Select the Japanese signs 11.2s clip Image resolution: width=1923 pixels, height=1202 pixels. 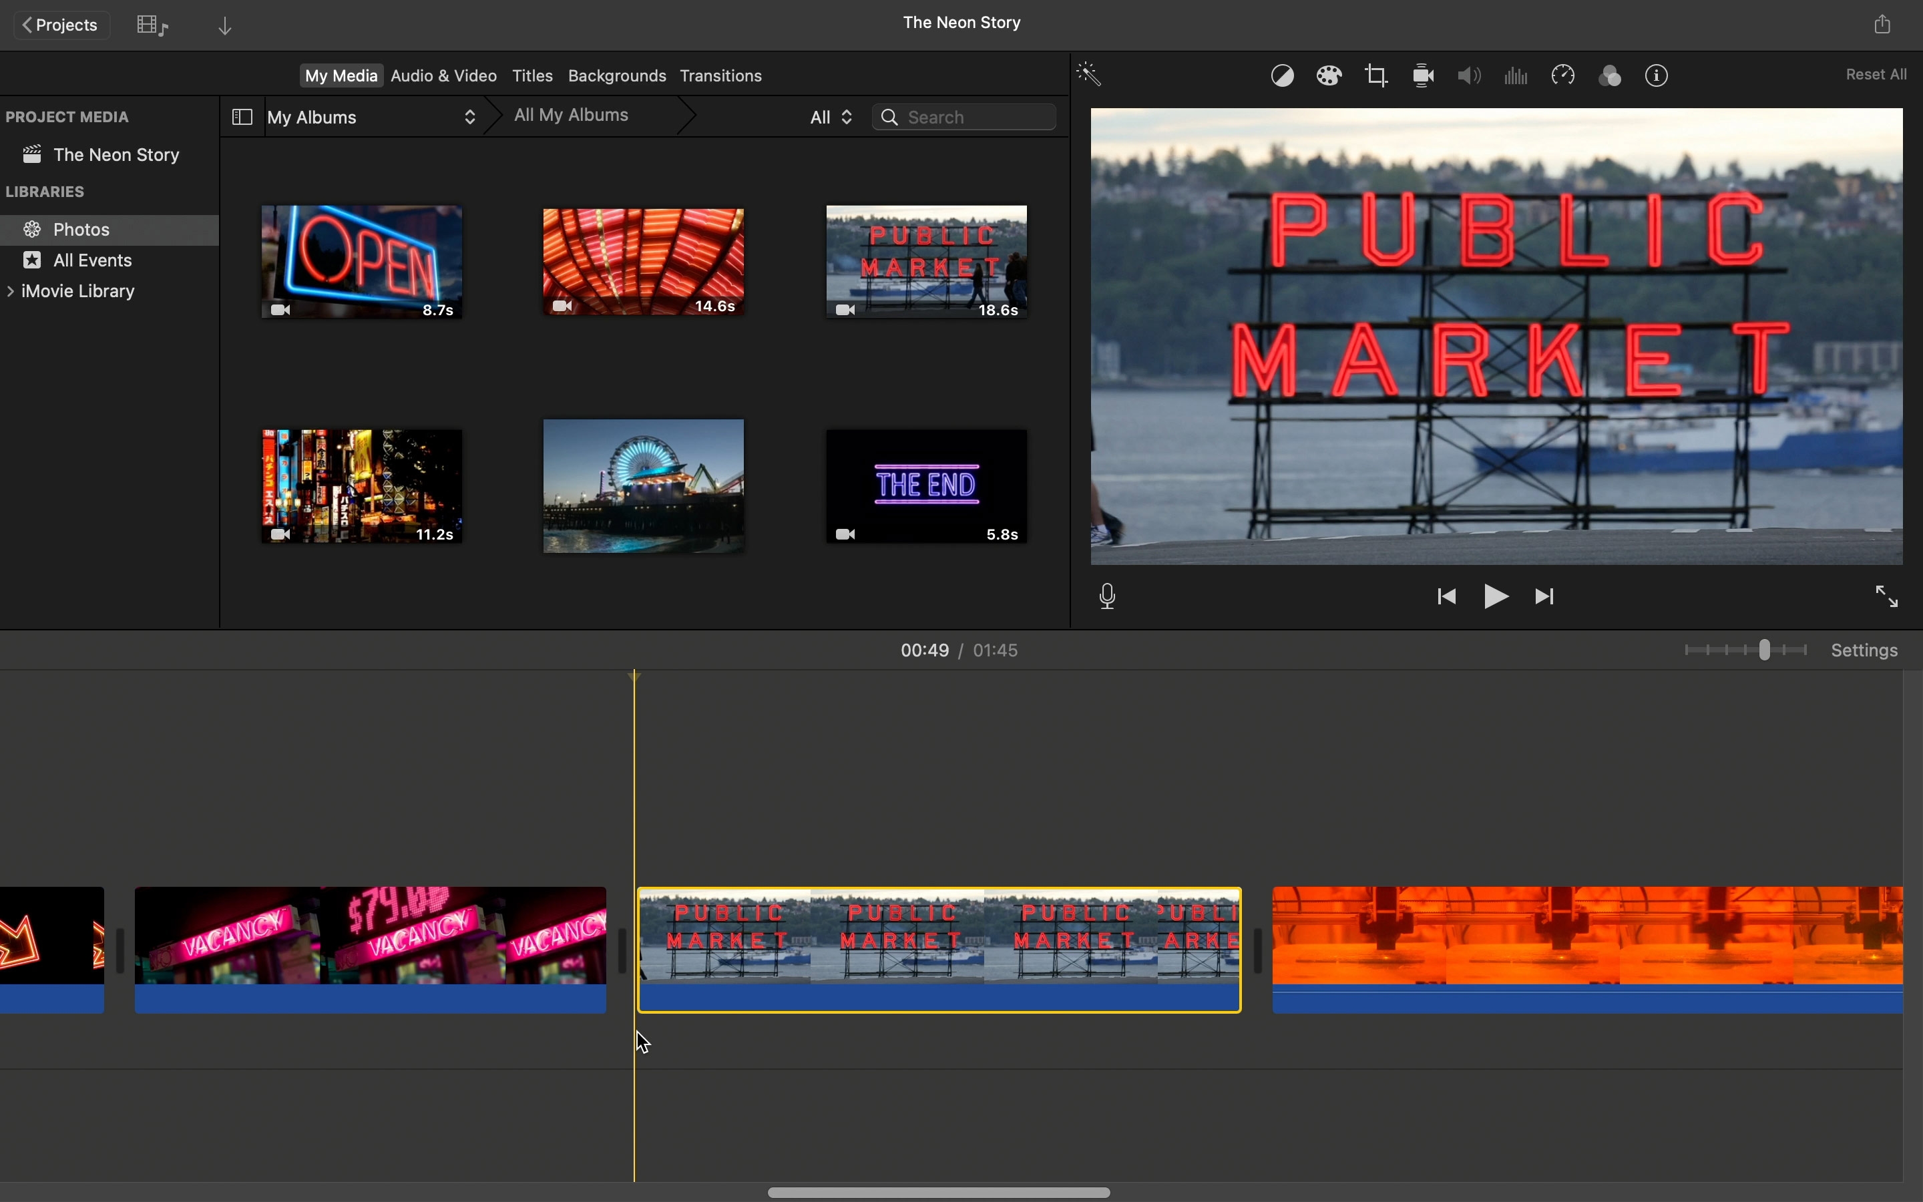click(361, 487)
